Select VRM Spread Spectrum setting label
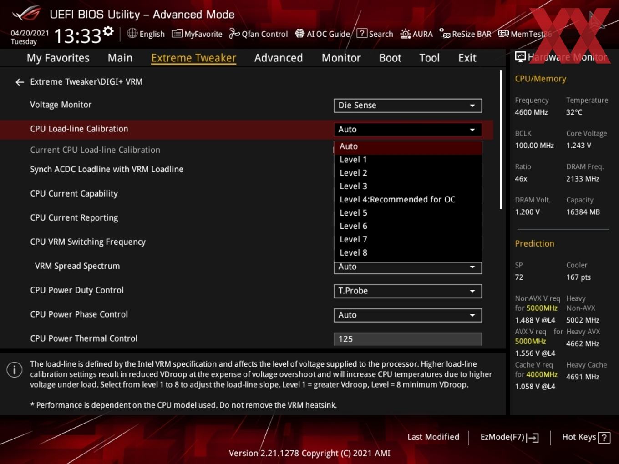 (77, 266)
